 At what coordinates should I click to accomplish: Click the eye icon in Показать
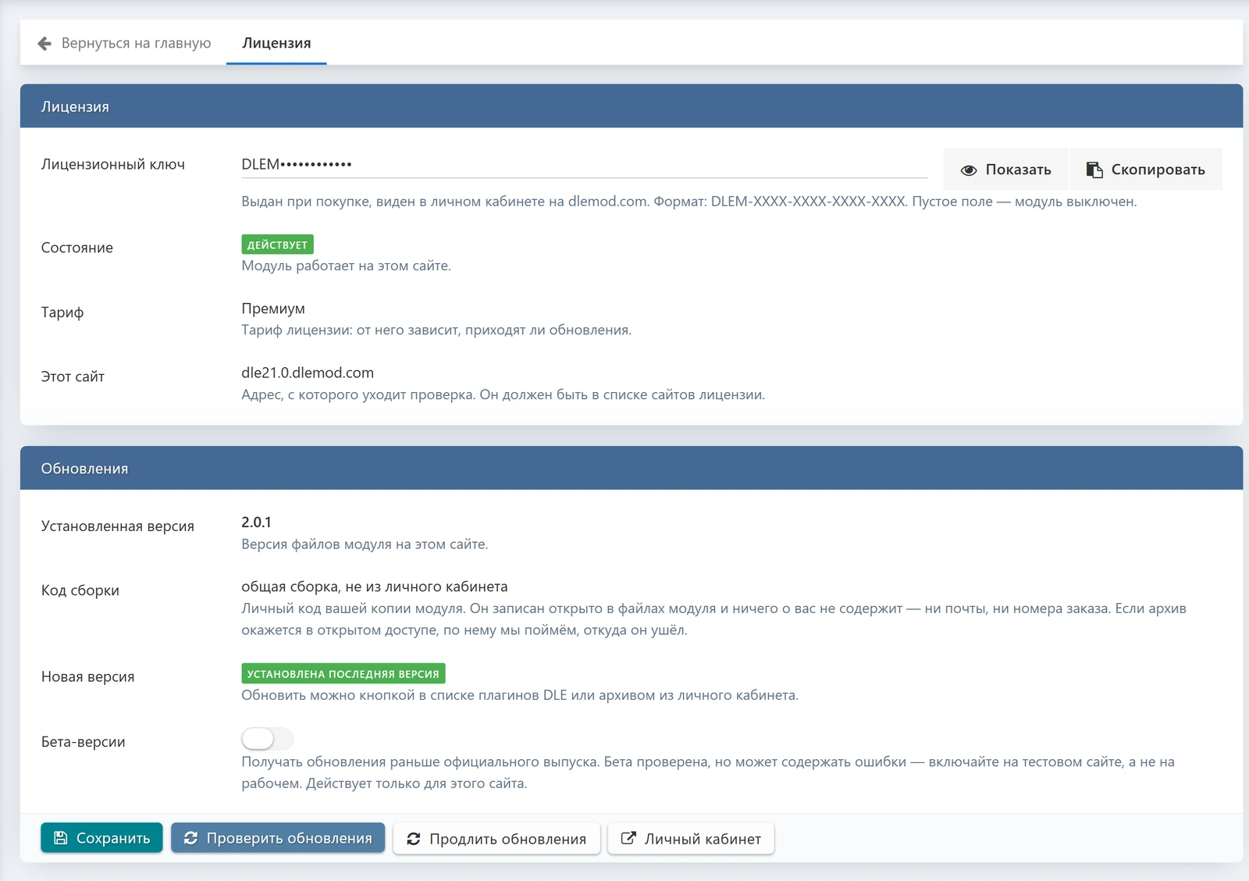point(969,169)
